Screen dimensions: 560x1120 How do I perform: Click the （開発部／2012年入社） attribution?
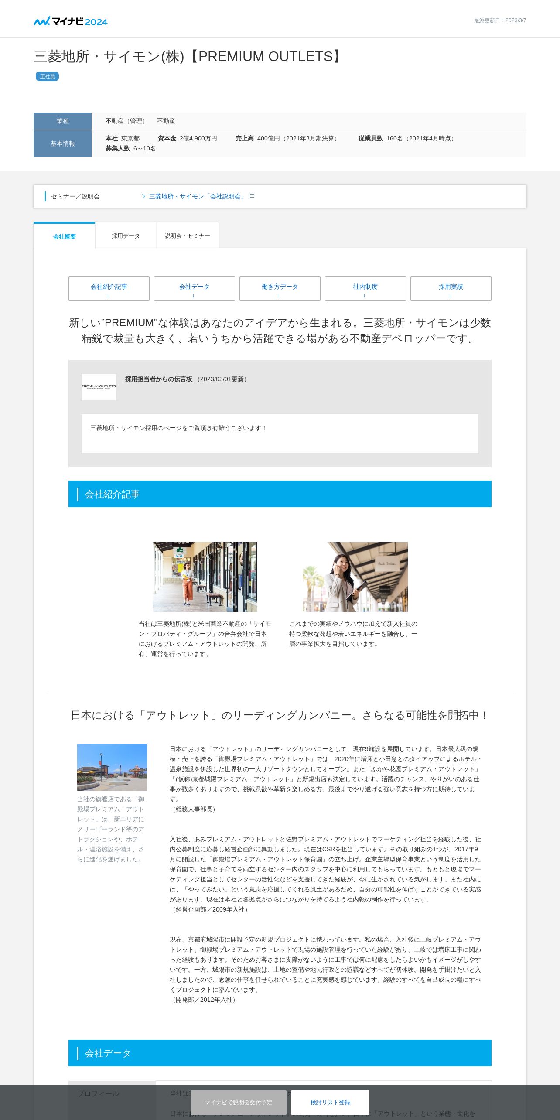pos(204,1000)
